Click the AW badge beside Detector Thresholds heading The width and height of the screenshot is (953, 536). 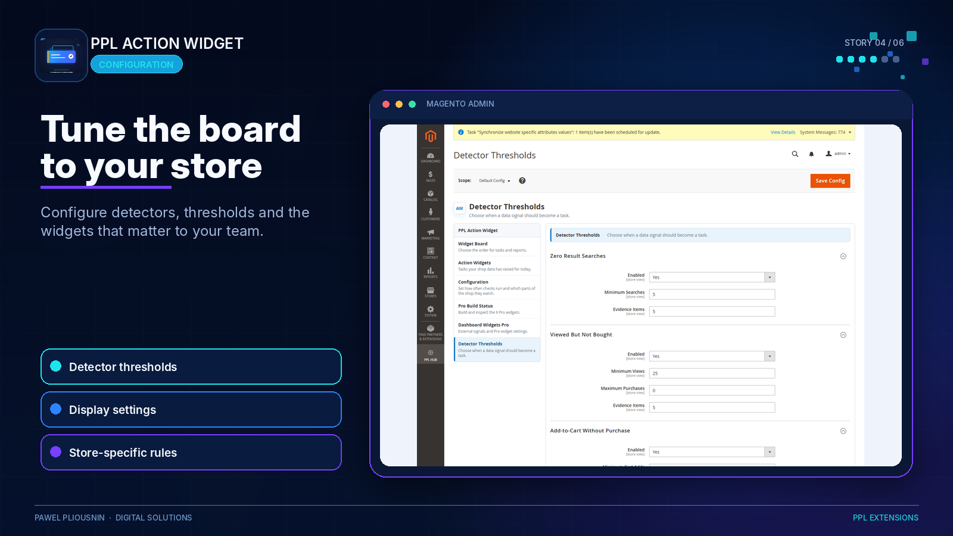pyautogui.click(x=459, y=208)
